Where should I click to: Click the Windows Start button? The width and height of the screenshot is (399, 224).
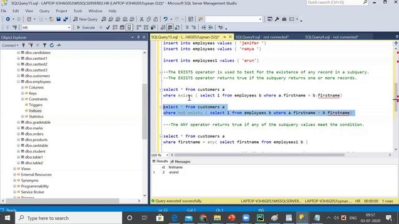click(7, 218)
